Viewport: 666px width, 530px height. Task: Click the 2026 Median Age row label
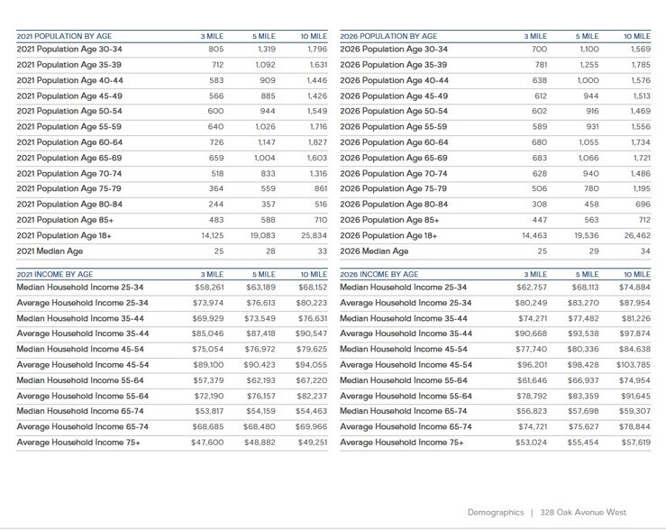pyautogui.click(x=374, y=251)
